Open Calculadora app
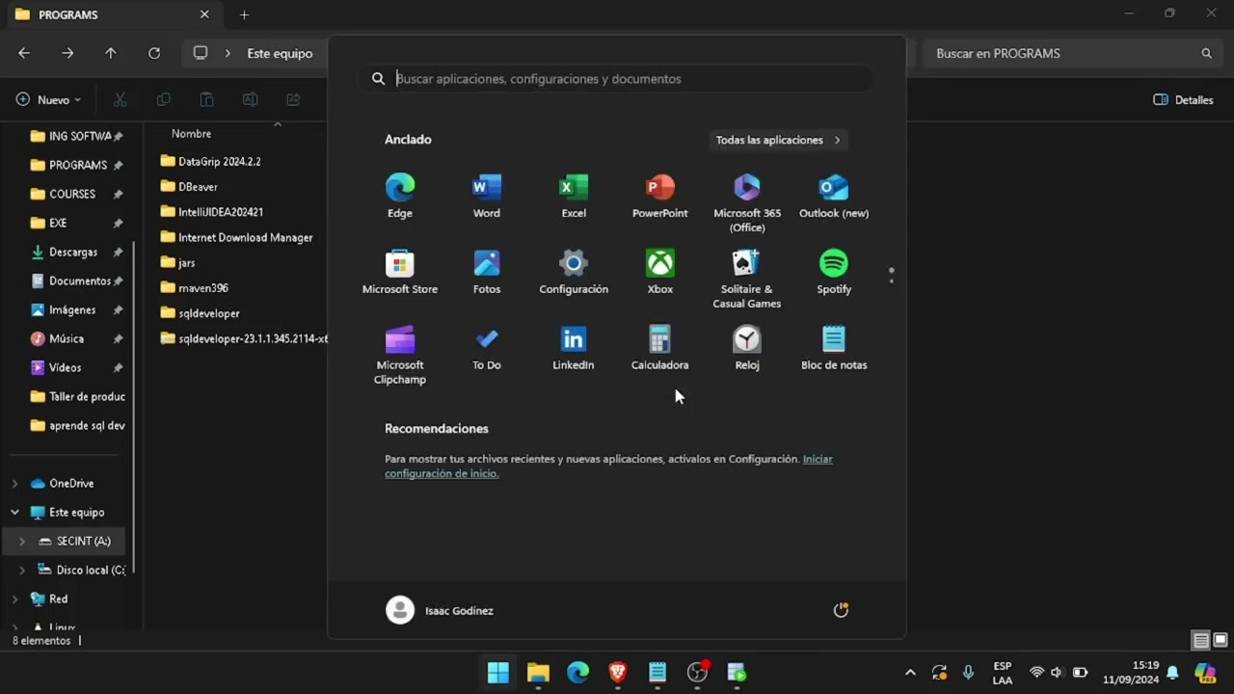The height and width of the screenshot is (694, 1234). 660,348
